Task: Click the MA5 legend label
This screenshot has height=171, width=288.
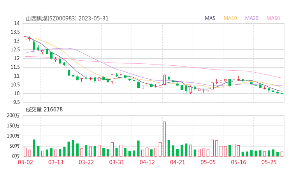Action: coord(210,18)
